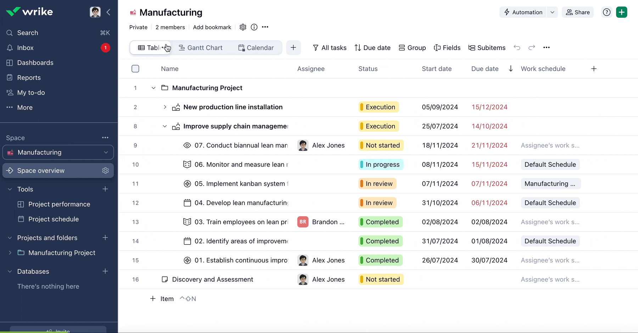Viewport: 638px width, 333px height.
Task: Open the Help question mark icon
Action: click(x=606, y=12)
